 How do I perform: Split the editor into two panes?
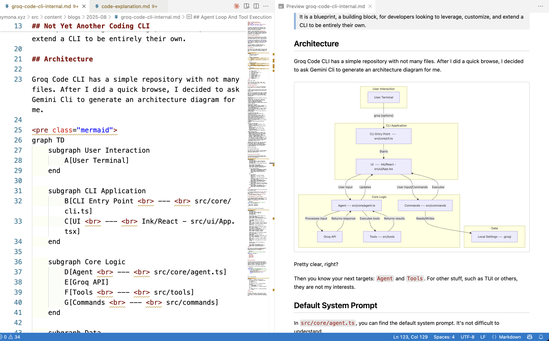(256, 6)
